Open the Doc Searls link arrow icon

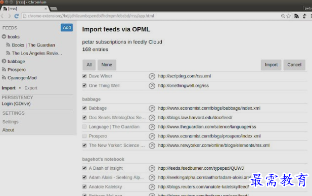[x=152, y=118]
